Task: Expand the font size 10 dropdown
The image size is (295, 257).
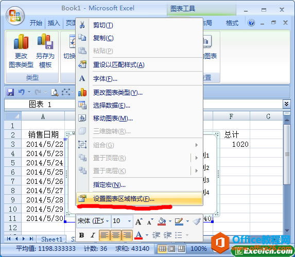Action: [129, 221]
